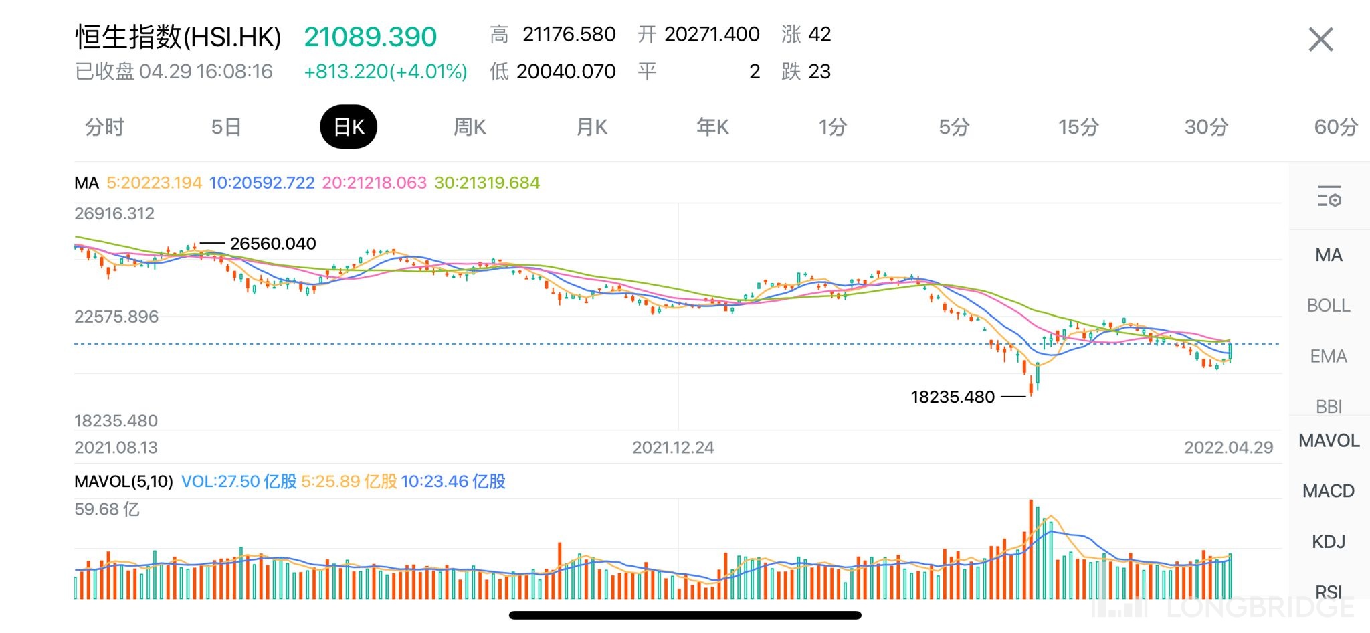Open the indicator settings icon

click(1329, 197)
